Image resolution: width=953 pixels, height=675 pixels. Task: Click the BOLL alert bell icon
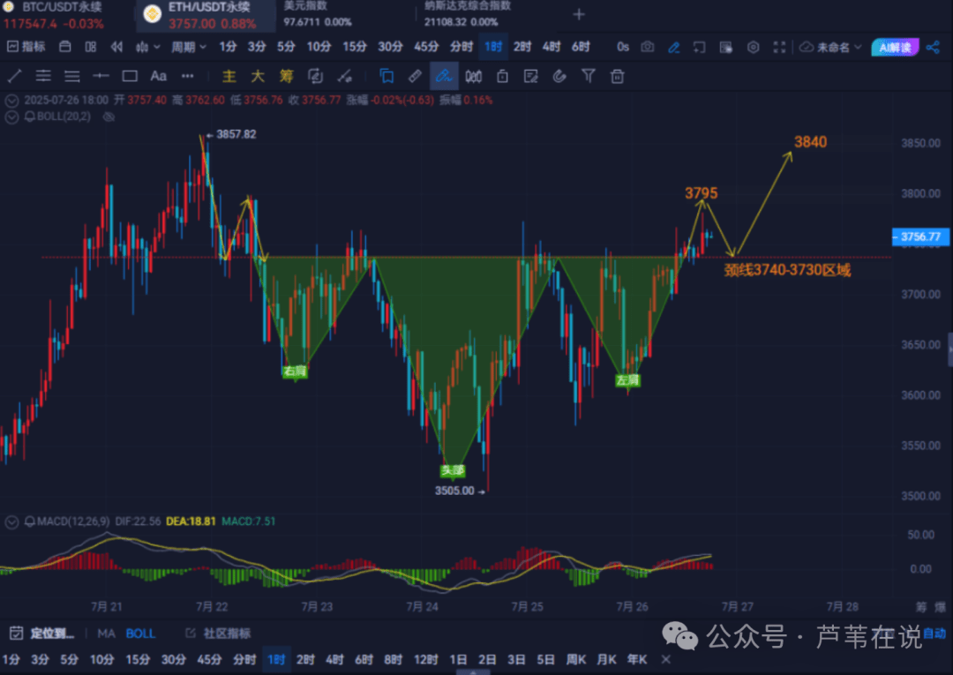[29, 116]
